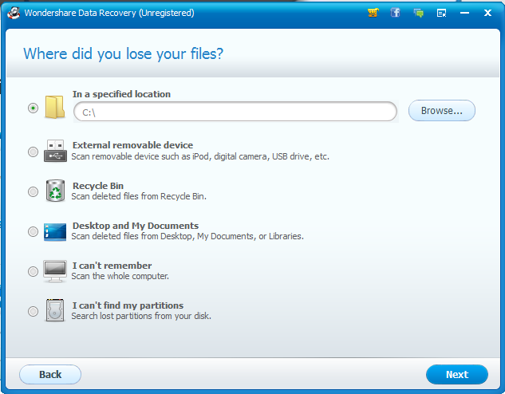Open the Facebook share icon
505x394 pixels.
(395, 13)
